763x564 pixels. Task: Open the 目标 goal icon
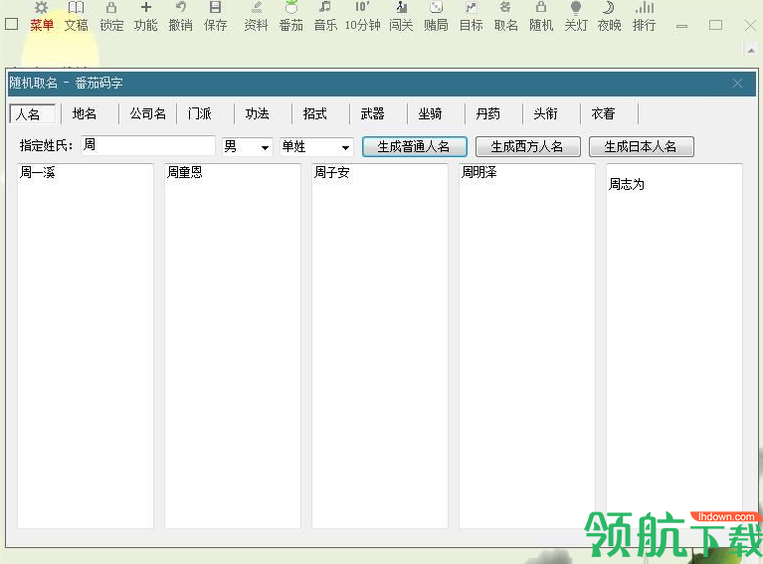coord(472,16)
